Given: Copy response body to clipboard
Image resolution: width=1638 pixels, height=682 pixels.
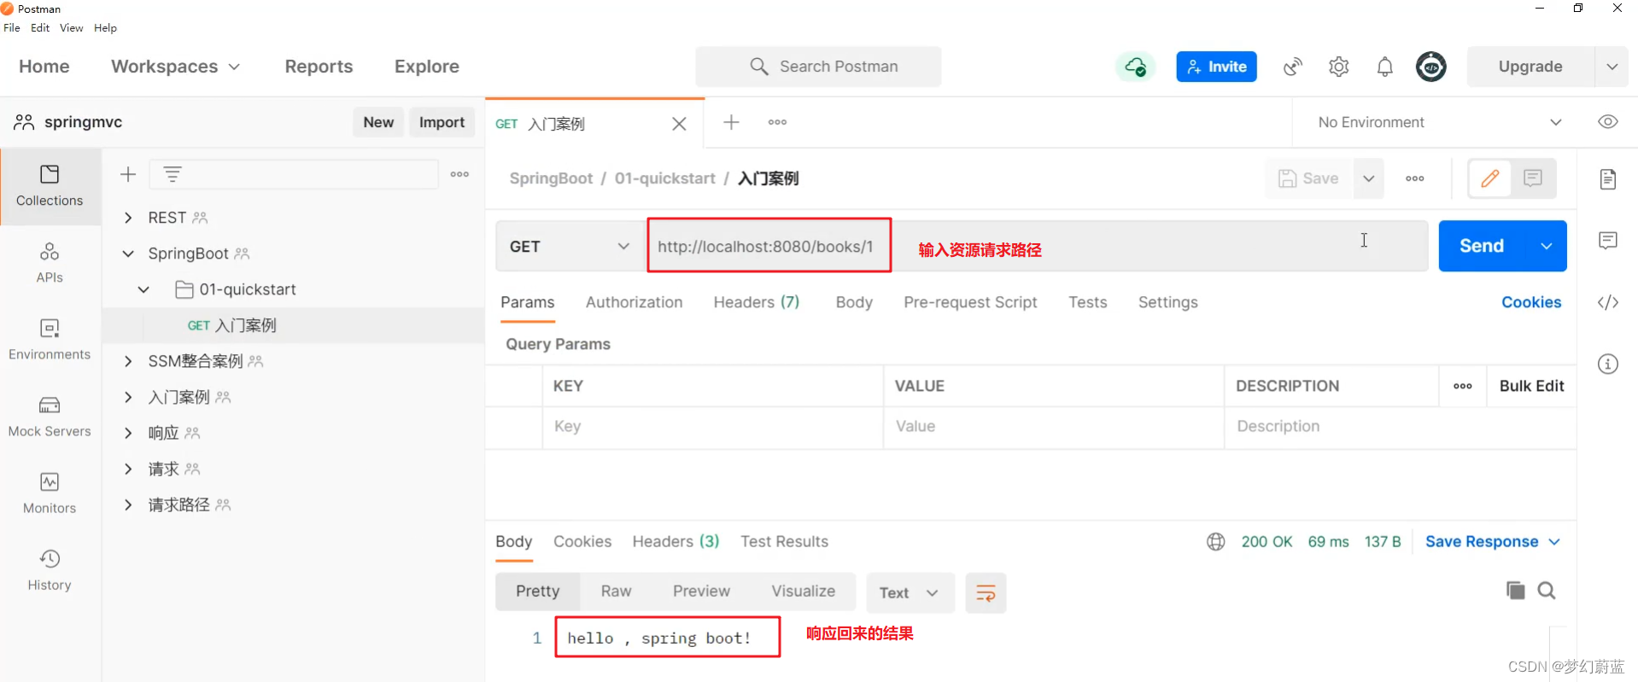Looking at the screenshot, I should pos(1516,591).
